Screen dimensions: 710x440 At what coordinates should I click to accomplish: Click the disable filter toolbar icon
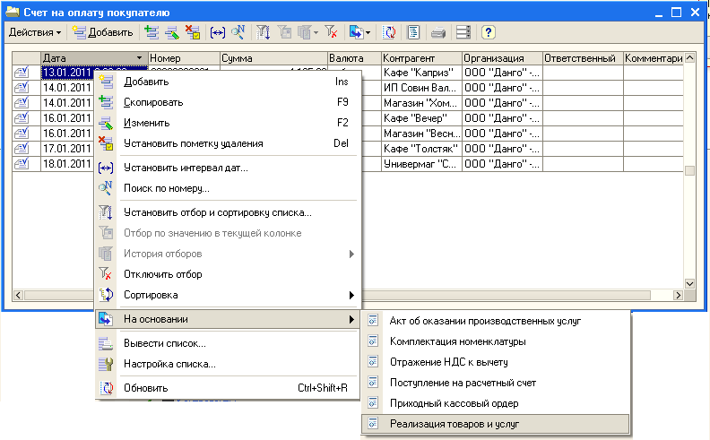331,32
